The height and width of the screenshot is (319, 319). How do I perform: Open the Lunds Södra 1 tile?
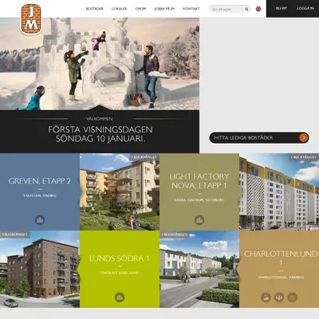click(120, 269)
